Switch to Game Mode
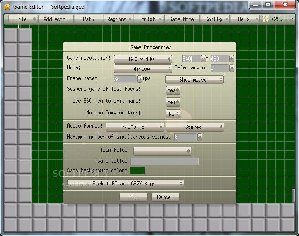 (x=181, y=19)
